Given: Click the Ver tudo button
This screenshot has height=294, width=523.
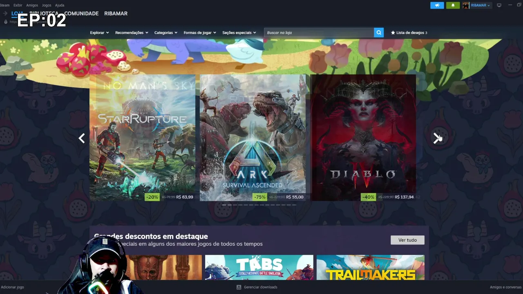Looking at the screenshot, I should coord(407,240).
